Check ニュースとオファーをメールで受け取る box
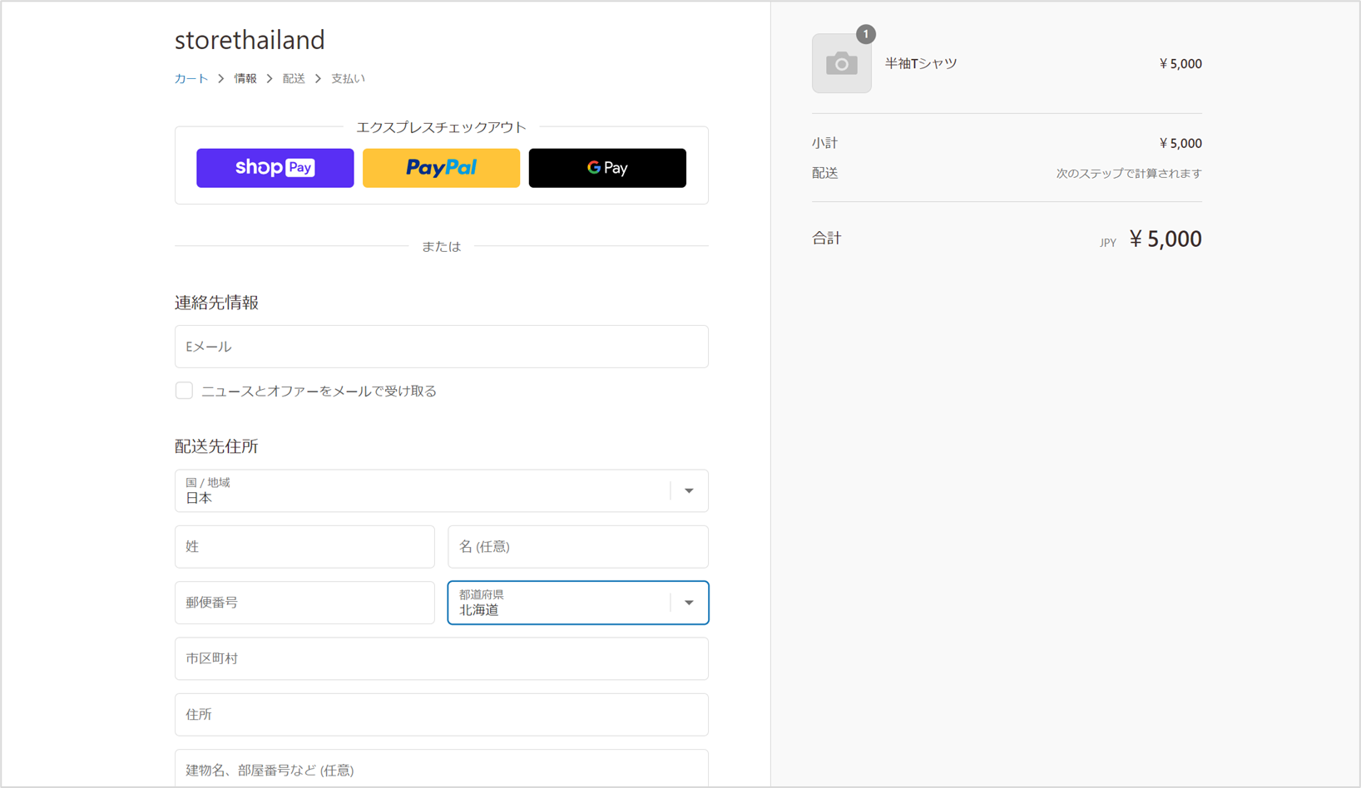 [x=184, y=391]
